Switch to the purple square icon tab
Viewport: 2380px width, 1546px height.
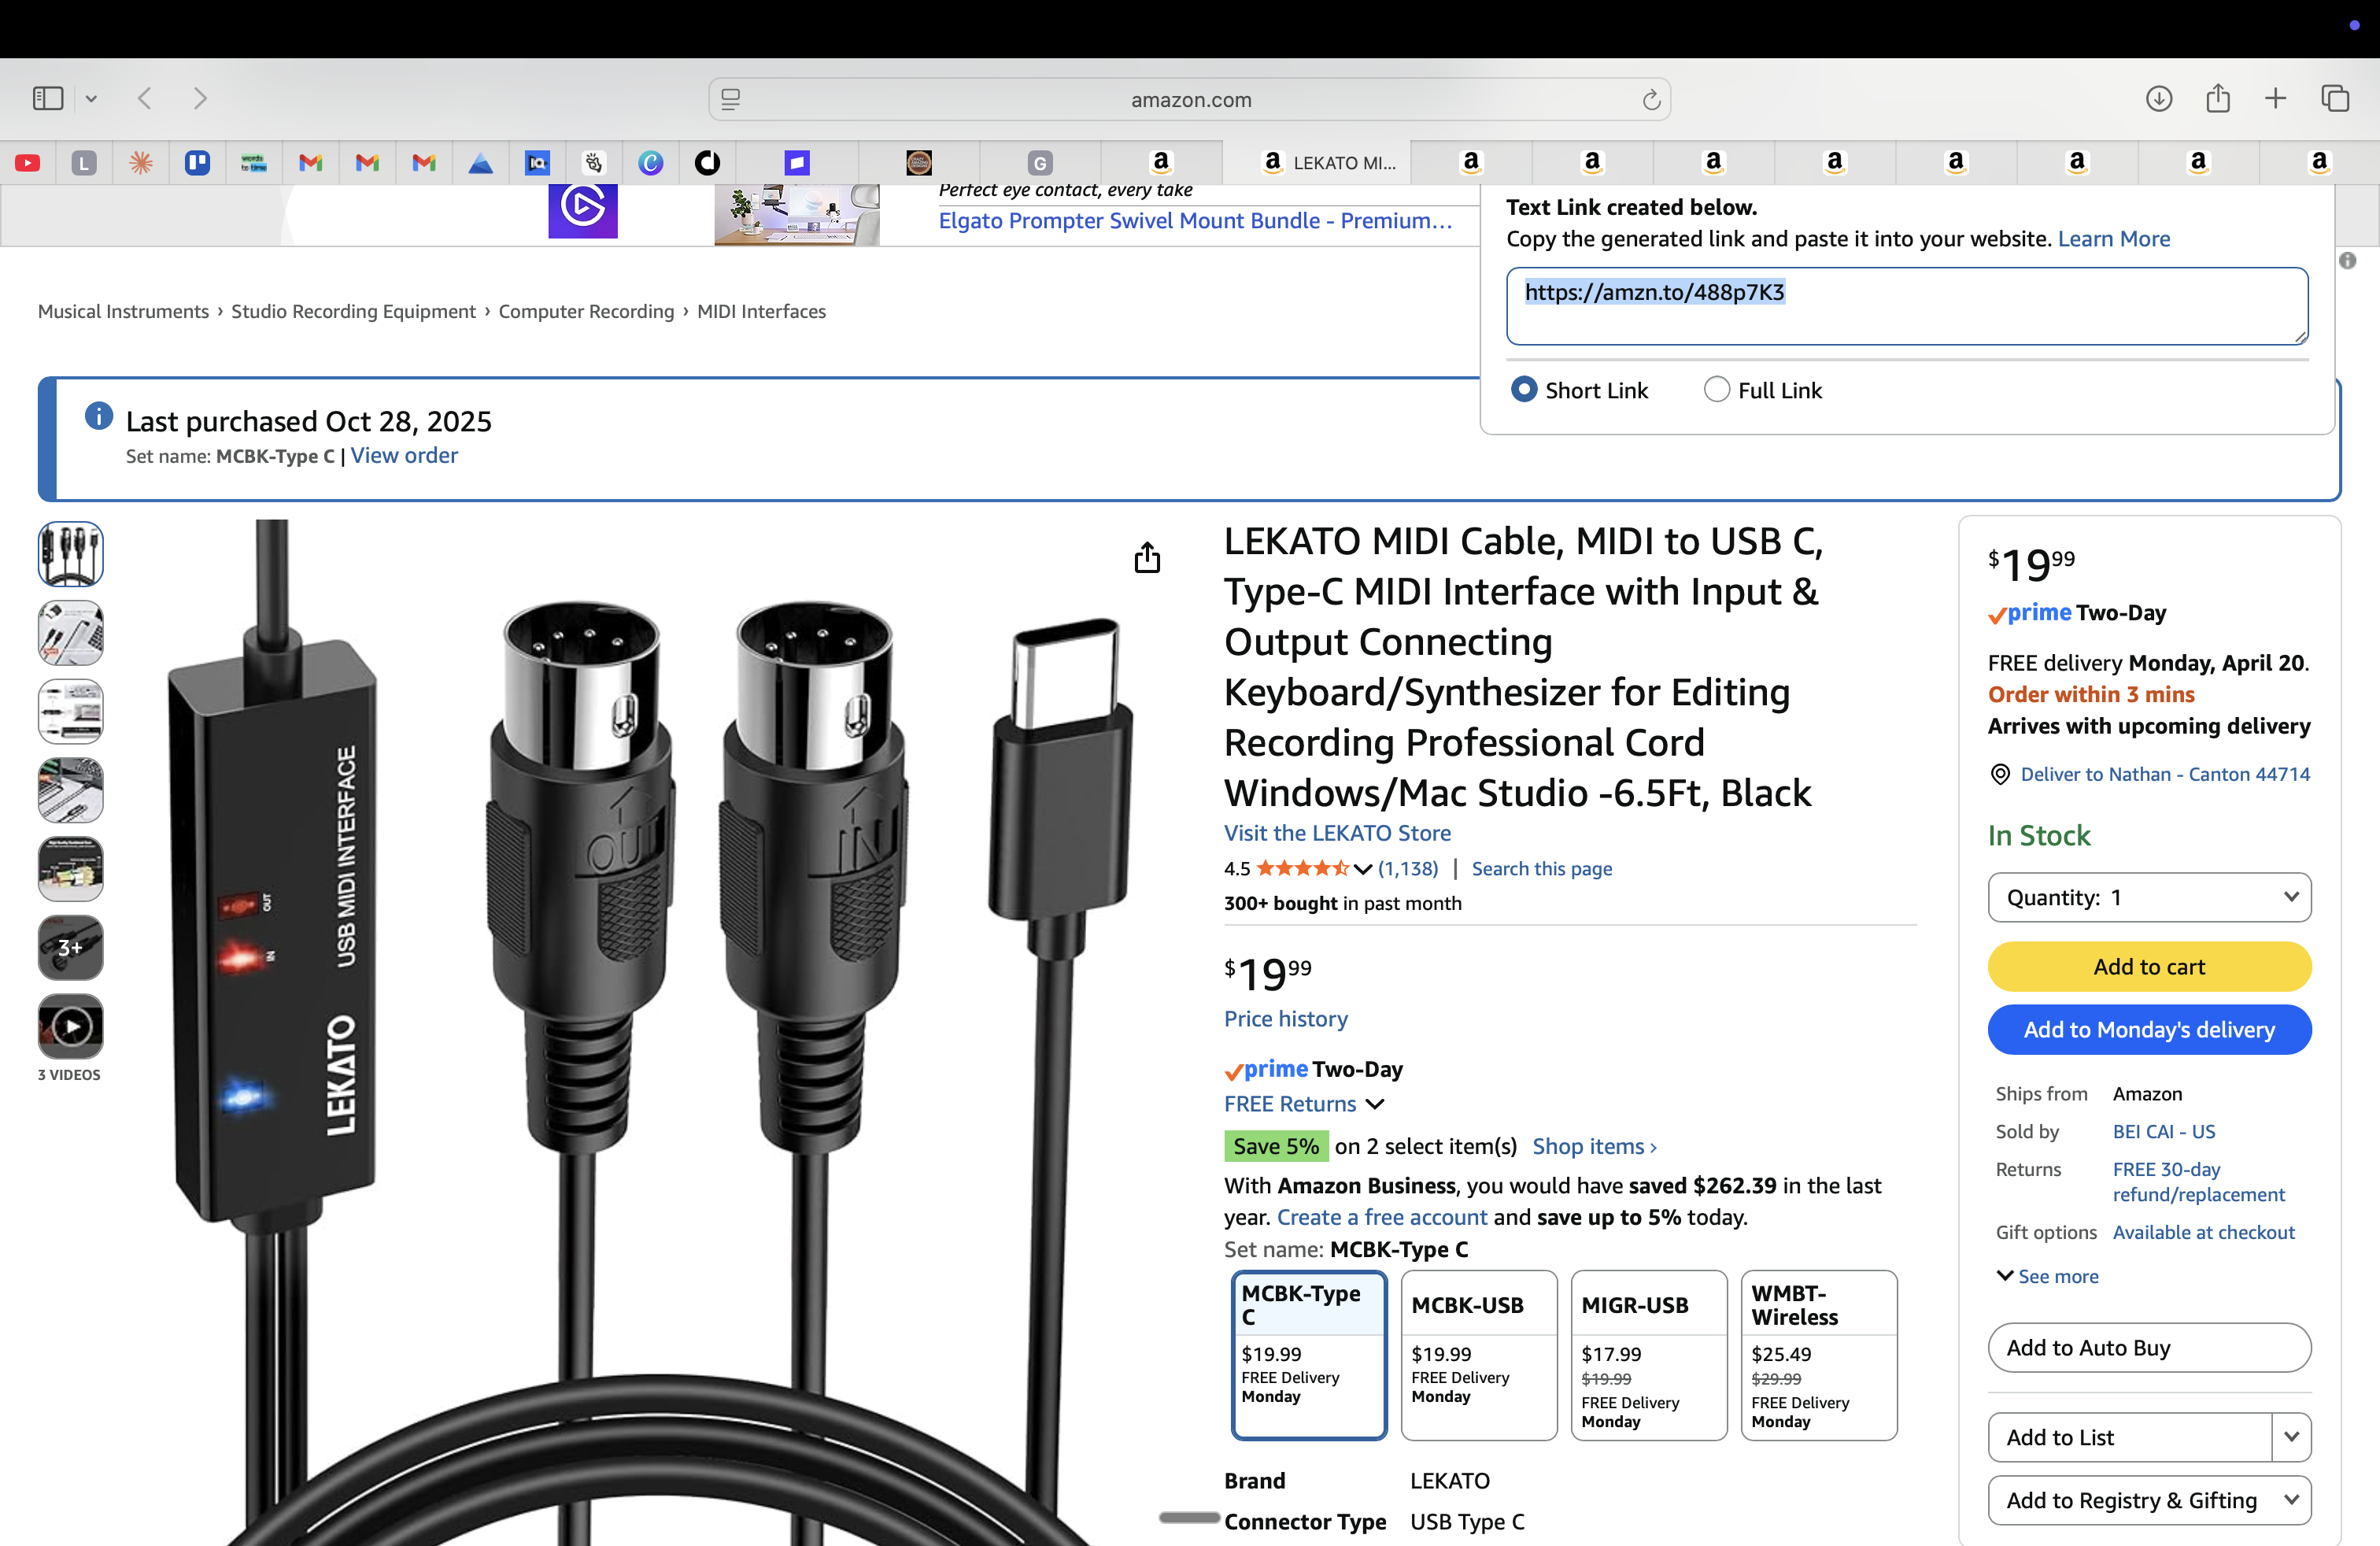(797, 162)
